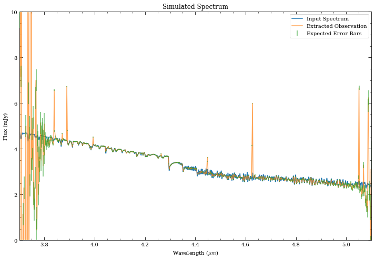The height and width of the screenshot is (260, 375).
Task: Click y-axis tick label 6
Action: click(x=16, y=103)
